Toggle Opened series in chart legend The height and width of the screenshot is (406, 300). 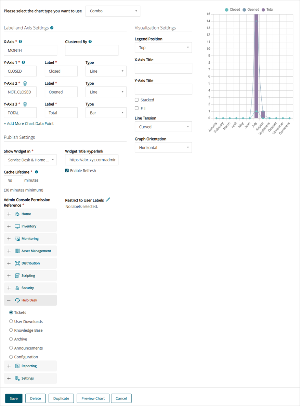tap(251, 10)
